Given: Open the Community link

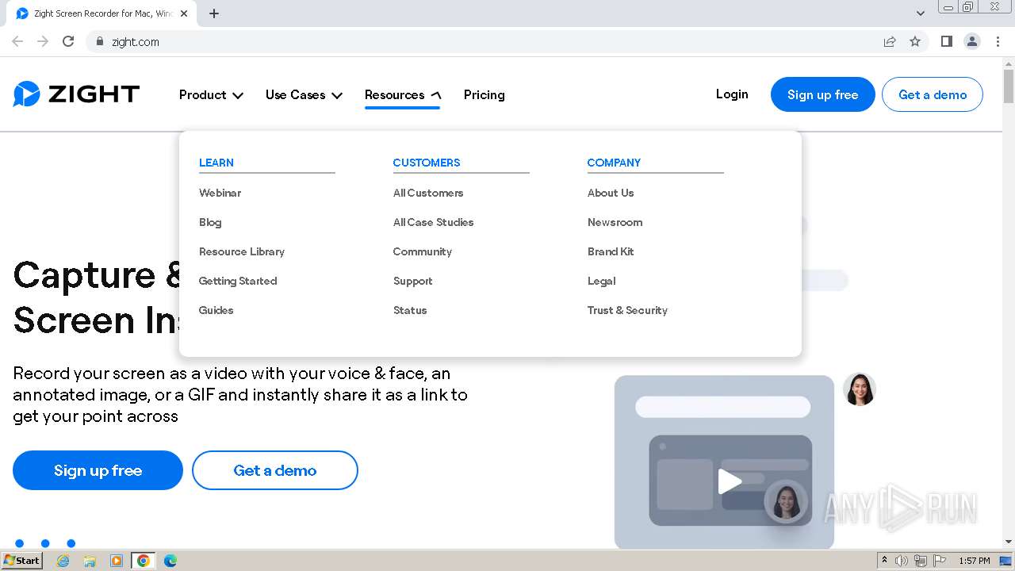Looking at the screenshot, I should click(423, 251).
